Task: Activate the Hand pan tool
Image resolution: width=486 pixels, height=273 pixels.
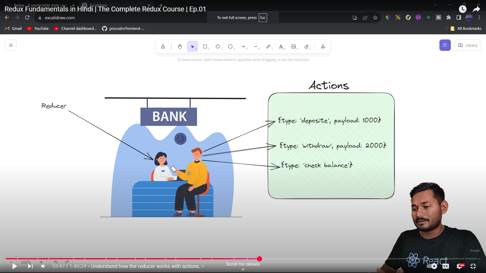Action: [x=180, y=47]
